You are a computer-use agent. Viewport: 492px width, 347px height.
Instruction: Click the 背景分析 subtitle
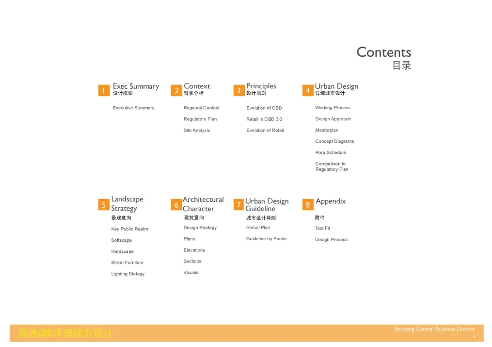tap(193, 93)
